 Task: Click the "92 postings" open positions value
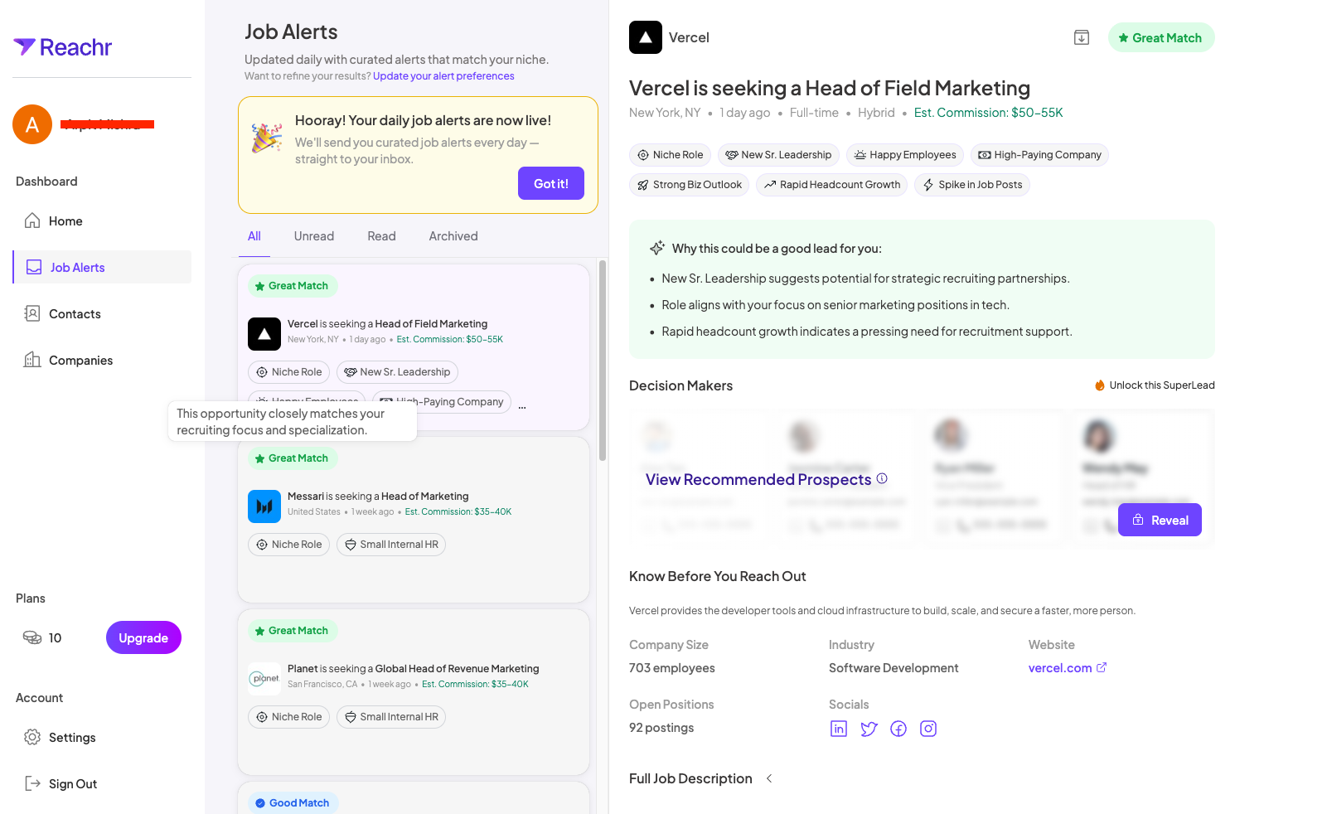tap(661, 728)
